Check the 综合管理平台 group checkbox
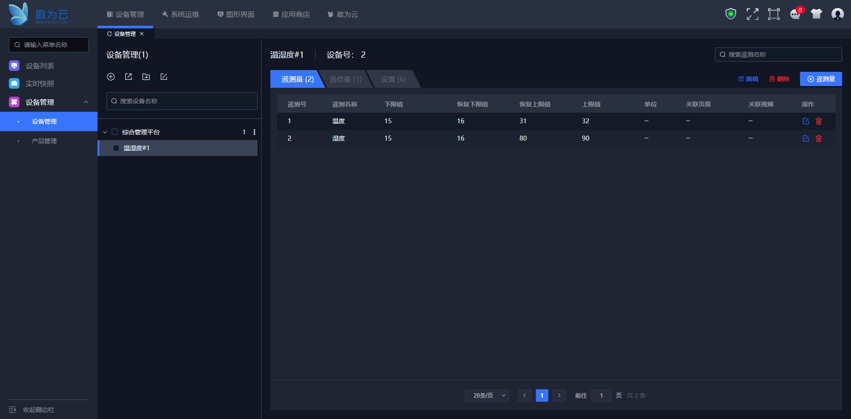 click(x=115, y=132)
